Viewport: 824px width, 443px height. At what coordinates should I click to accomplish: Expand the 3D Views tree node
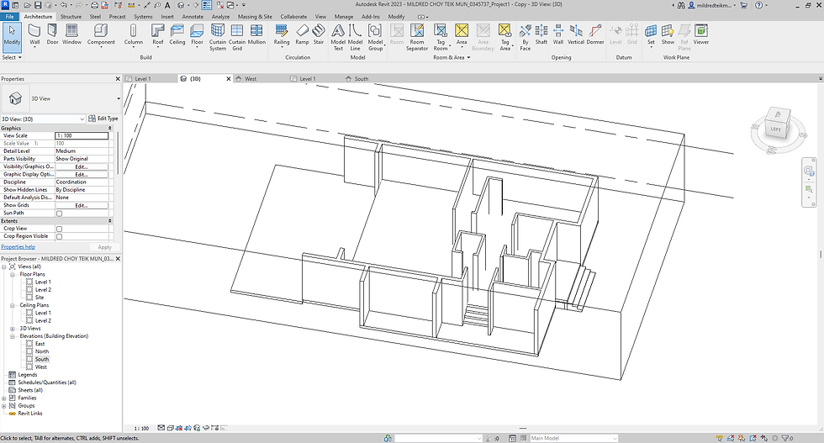click(x=12, y=329)
